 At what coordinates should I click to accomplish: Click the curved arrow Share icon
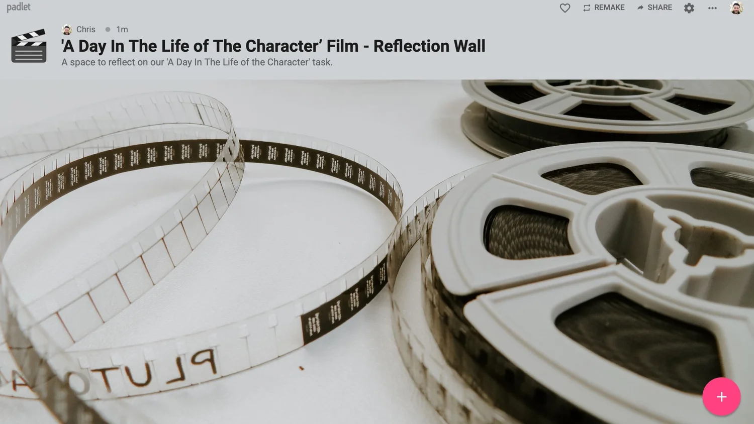pos(640,8)
